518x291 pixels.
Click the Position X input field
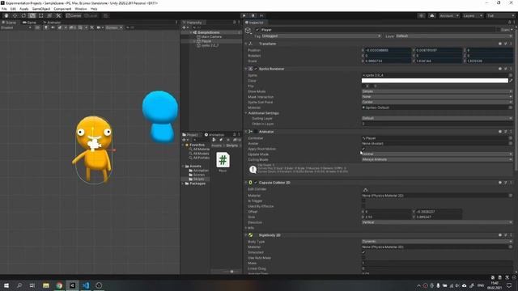click(388, 50)
